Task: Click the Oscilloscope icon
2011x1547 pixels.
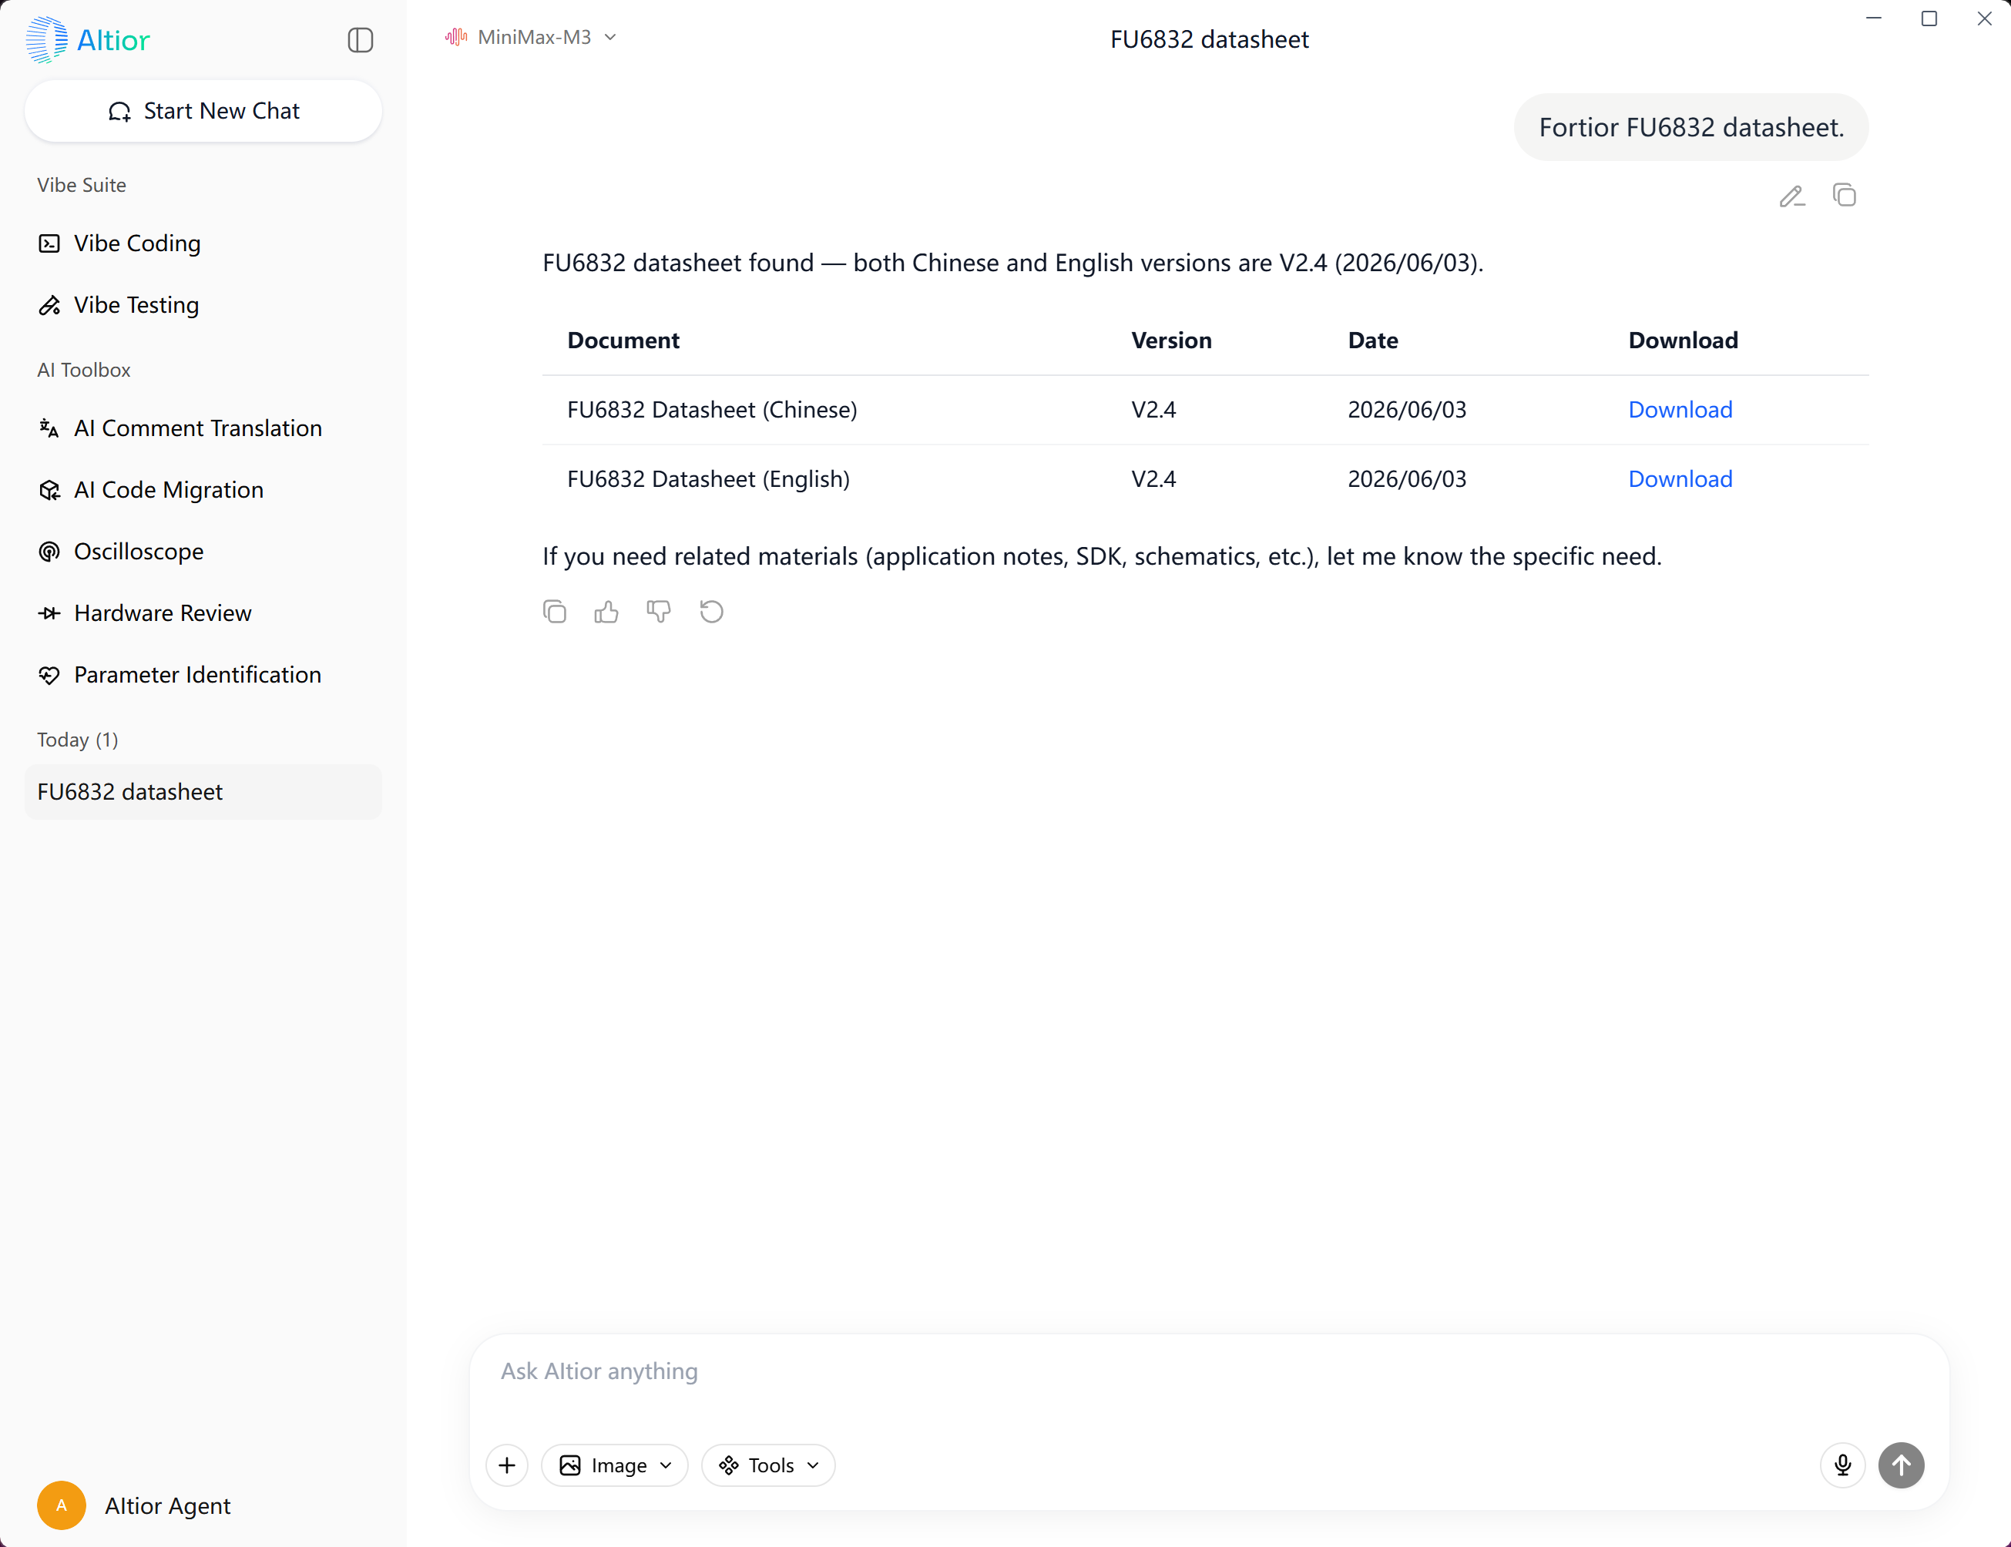Action: pyautogui.click(x=49, y=552)
